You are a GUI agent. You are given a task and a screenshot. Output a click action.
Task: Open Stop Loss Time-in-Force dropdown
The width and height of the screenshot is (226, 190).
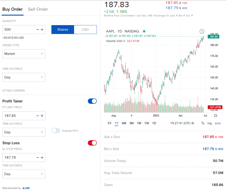24,174
